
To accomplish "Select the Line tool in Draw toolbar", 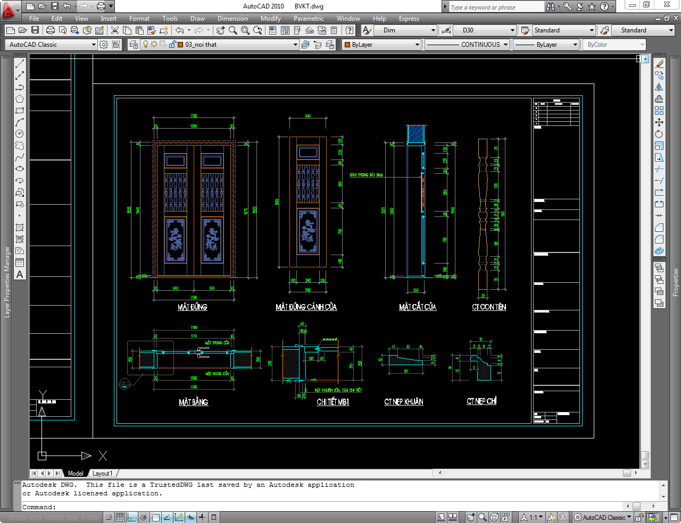I will [x=20, y=64].
